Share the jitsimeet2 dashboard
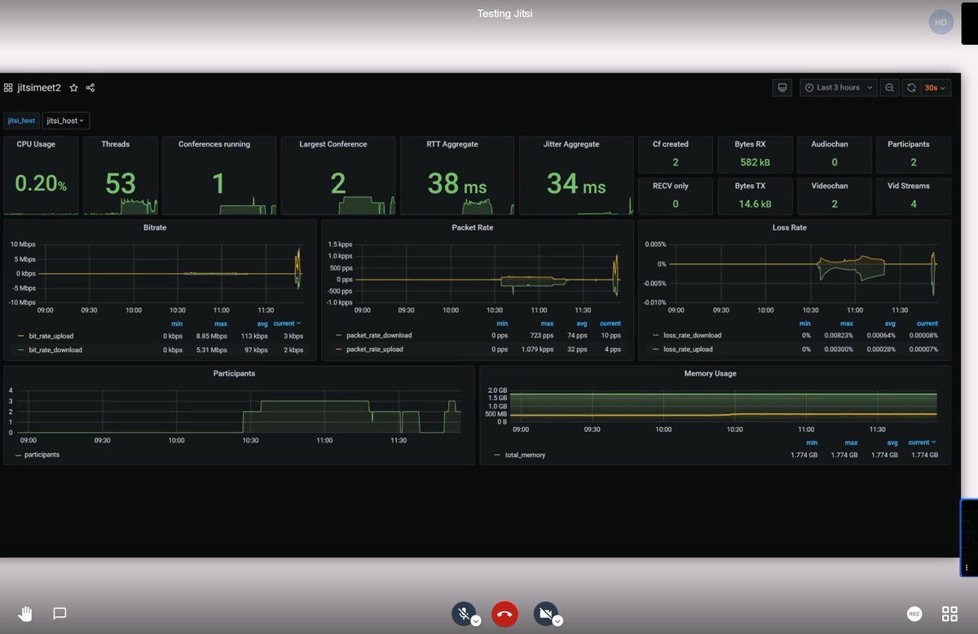The height and width of the screenshot is (634, 978). coord(90,87)
